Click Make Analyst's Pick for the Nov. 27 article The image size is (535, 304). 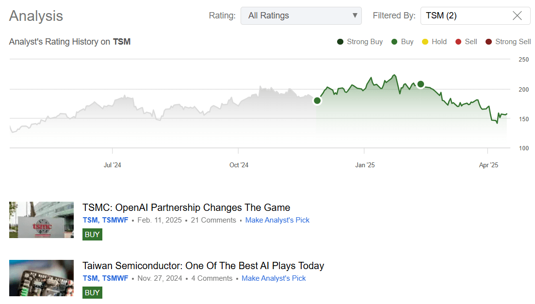click(x=274, y=278)
